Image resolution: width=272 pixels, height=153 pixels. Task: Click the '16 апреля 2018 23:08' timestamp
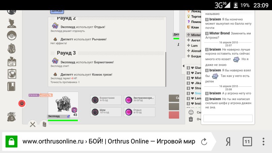tap(229, 88)
